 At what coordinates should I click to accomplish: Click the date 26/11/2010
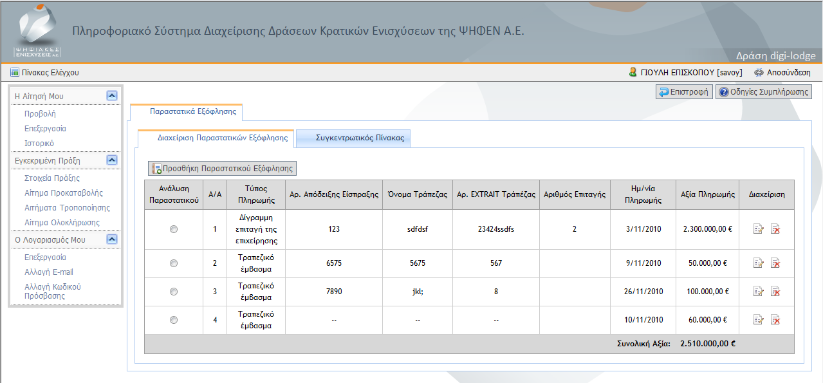pos(642,292)
